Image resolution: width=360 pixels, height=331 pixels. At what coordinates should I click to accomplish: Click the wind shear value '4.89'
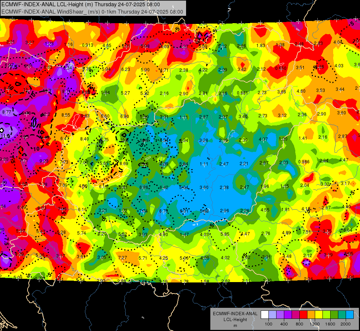[286, 233]
